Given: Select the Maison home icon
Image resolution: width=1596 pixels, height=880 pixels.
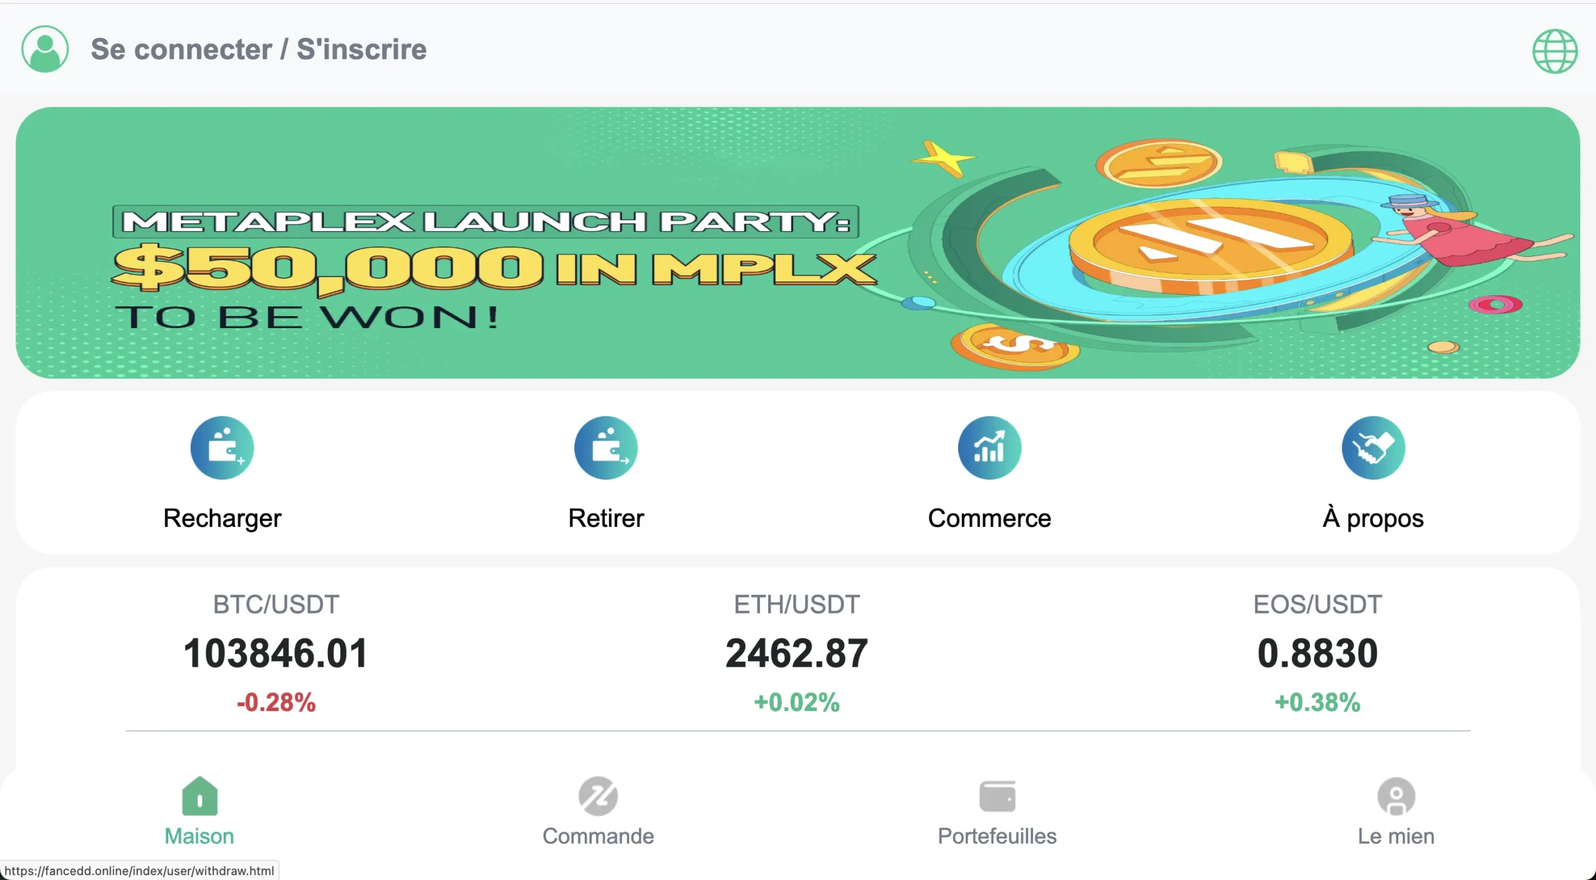Looking at the screenshot, I should point(199,796).
